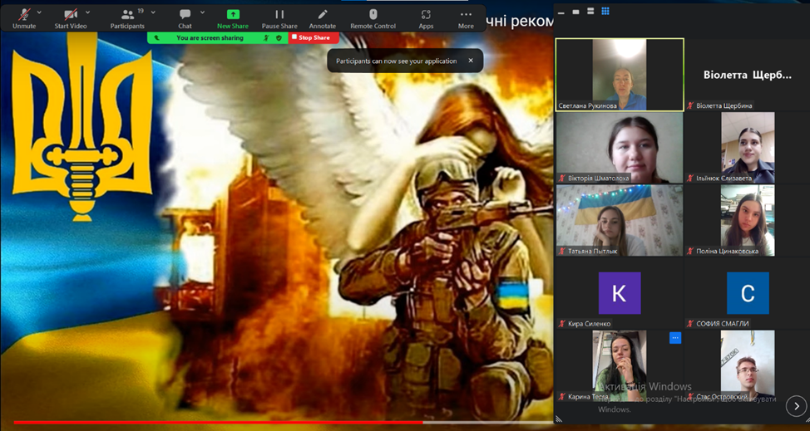
Task: Switch video panel to grid view
Action: [x=605, y=12]
